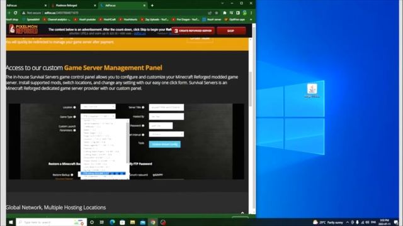403x226 pixels.
Task: Close the Pixelmon Reforged tab
Action: pyautogui.click(x=95, y=6)
